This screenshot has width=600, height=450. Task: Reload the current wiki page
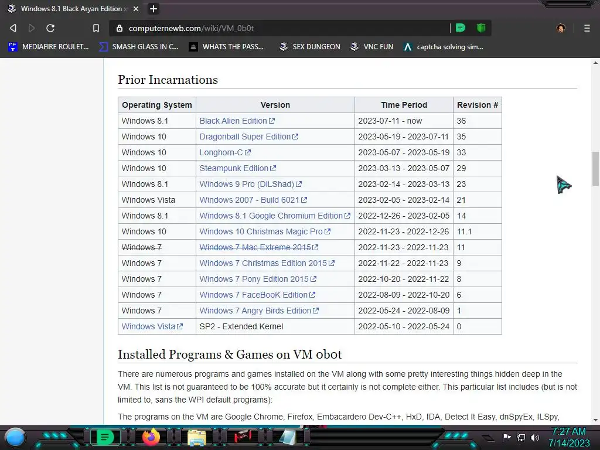[x=50, y=28]
